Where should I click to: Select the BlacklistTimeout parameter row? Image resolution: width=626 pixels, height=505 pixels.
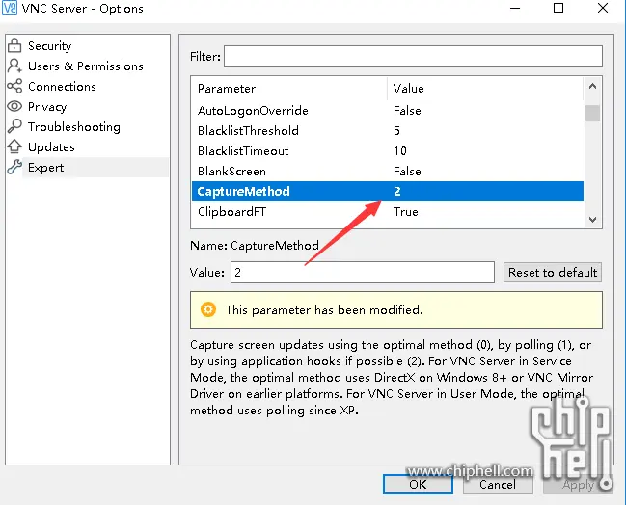pyautogui.click(x=388, y=150)
